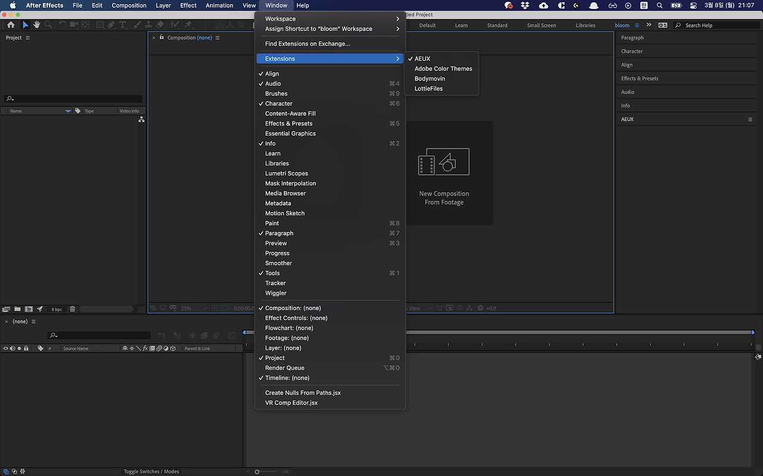763x476 pixels.
Task: Open the Dropbox menu bar icon
Action: [525, 5]
